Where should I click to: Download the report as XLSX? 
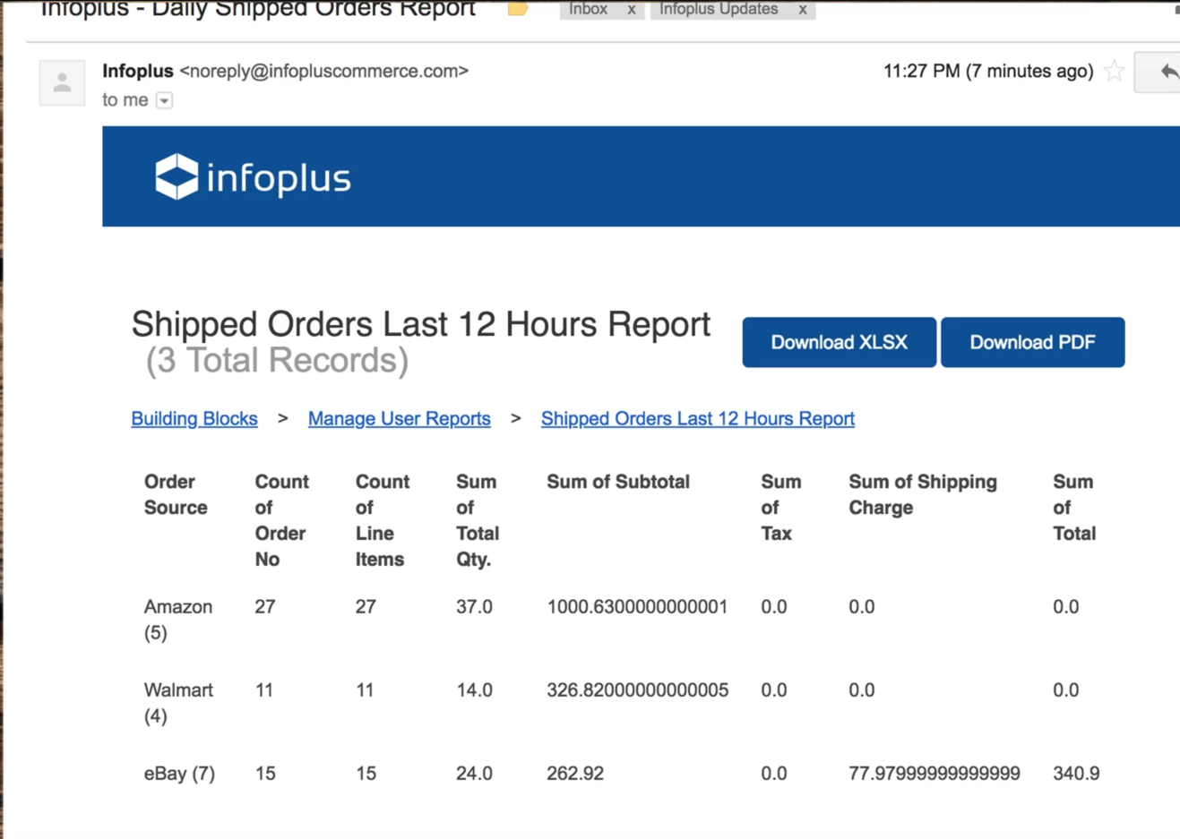tap(839, 342)
